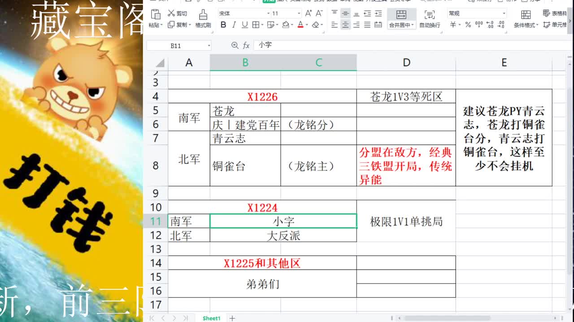Viewport: 574px width, 322px height.
Task: Click the select-all corner triangle
Action: pyautogui.click(x=160, y=63)
